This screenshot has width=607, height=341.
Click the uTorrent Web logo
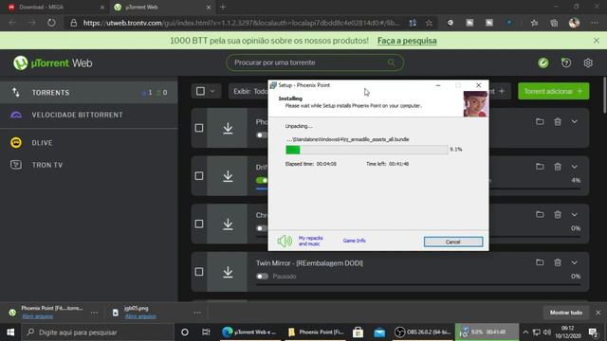point(53,63)
